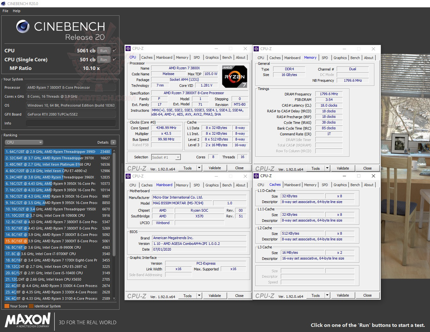
Task: Click the Max TDP value 105.0 W
Action: [x=211, y=74]
